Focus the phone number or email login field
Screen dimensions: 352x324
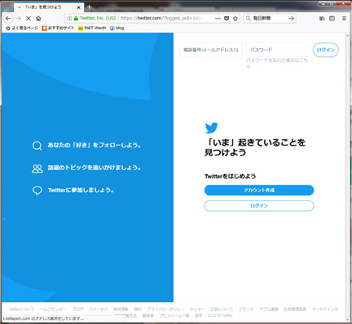[x=211, y=50]
